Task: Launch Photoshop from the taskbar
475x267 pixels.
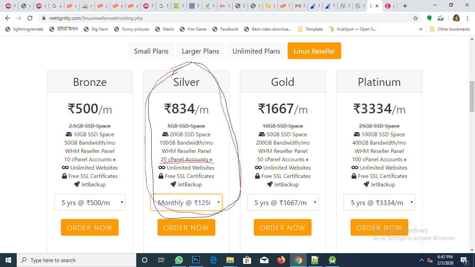Action: coord(196,260)
